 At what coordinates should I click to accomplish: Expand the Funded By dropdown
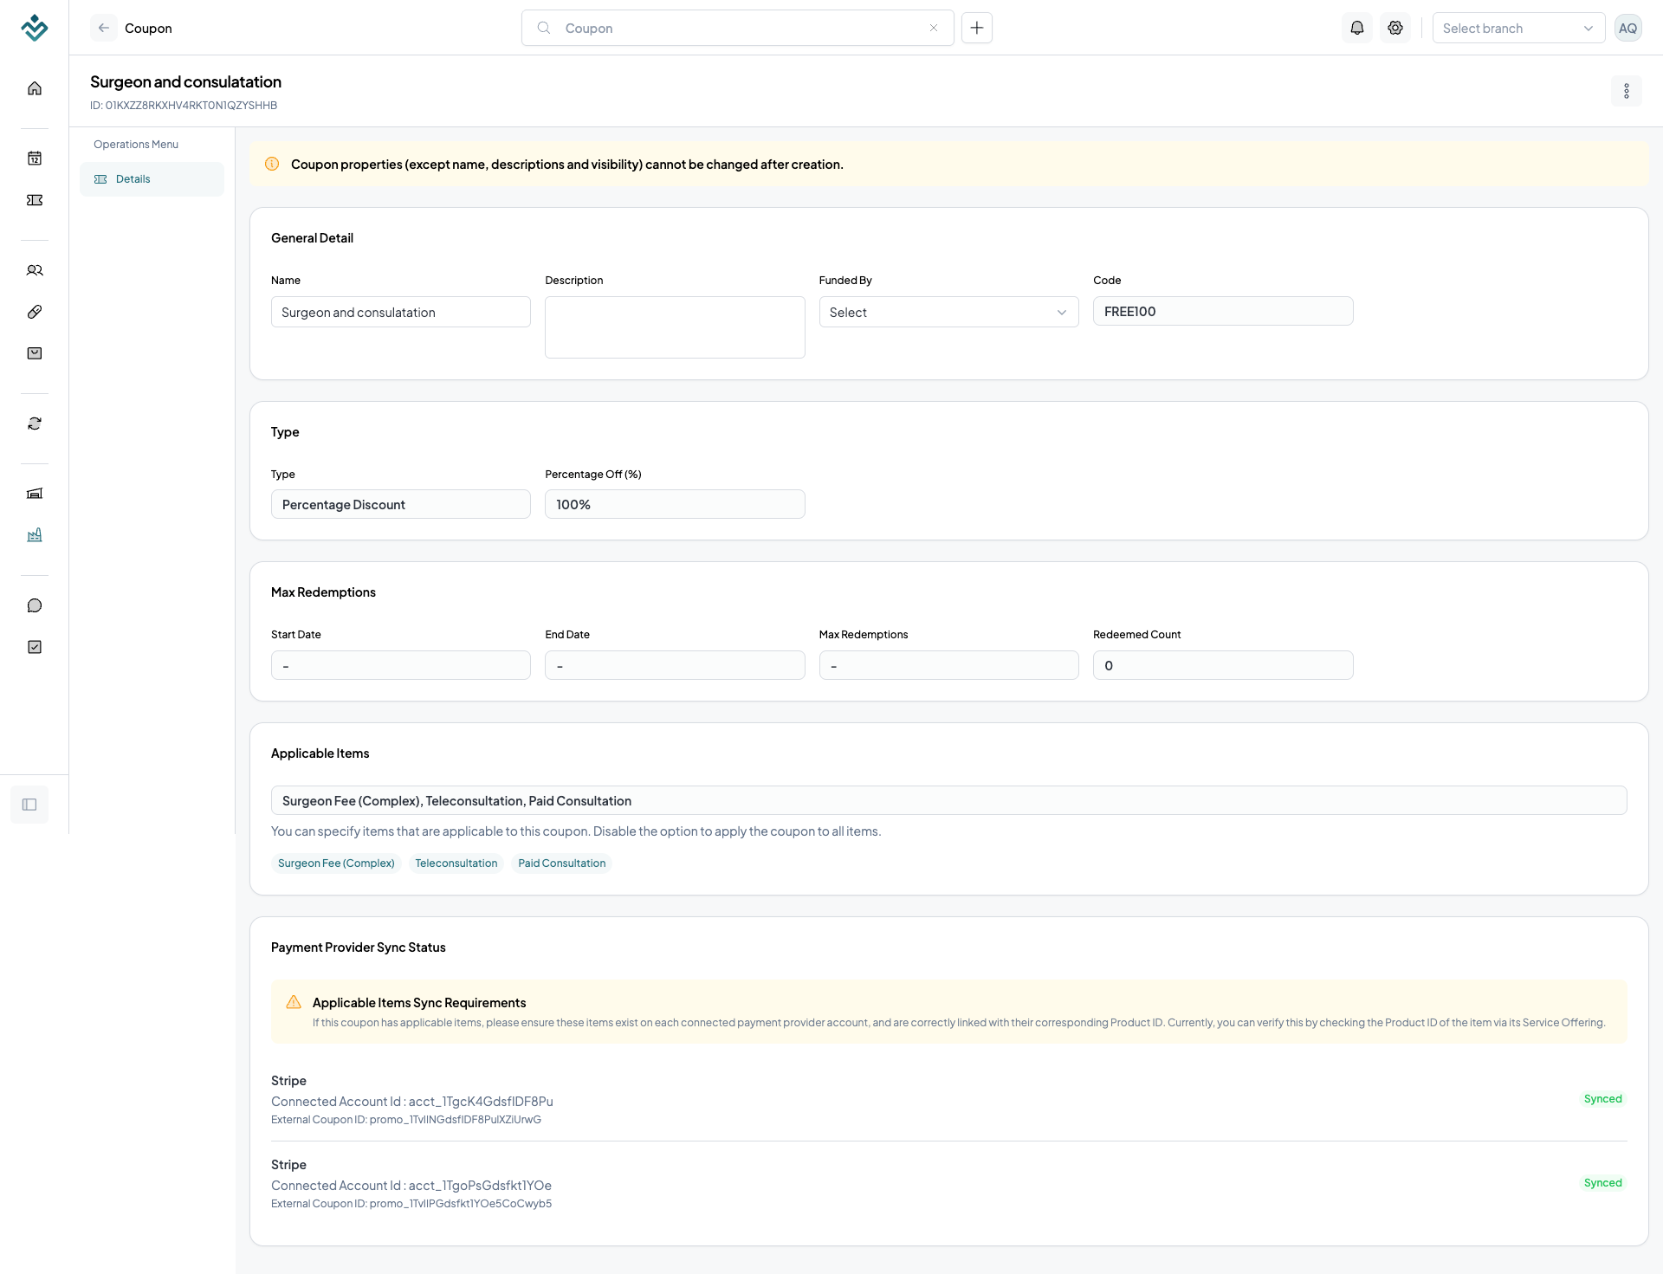coord(948,312)
